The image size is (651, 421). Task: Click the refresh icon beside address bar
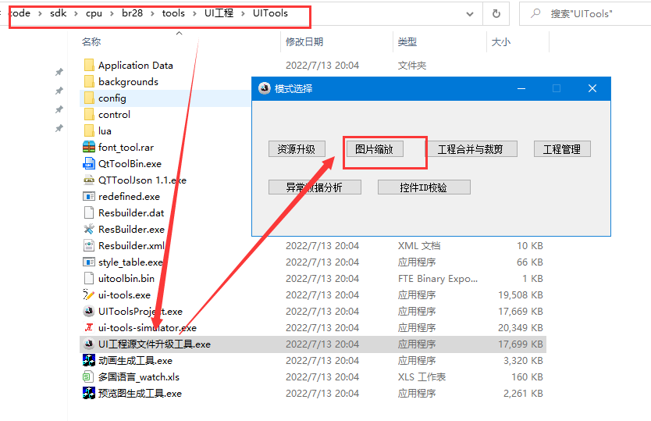tap(496, 14)
